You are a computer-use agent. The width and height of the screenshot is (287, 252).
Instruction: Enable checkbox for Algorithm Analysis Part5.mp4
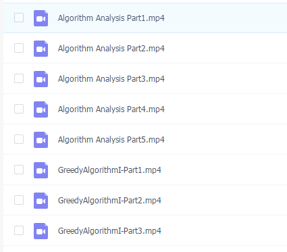[19, 139]
